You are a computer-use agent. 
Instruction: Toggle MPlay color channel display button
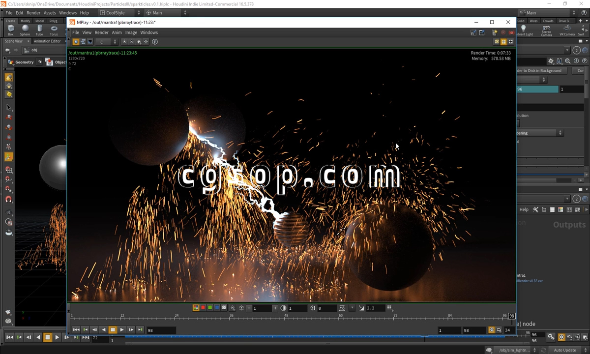[x=196, y=308]
